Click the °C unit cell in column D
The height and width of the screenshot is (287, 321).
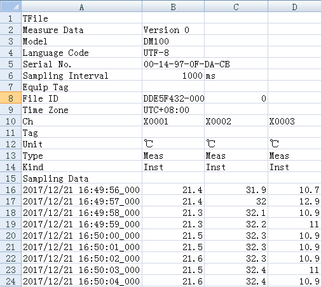pos(294,144)
